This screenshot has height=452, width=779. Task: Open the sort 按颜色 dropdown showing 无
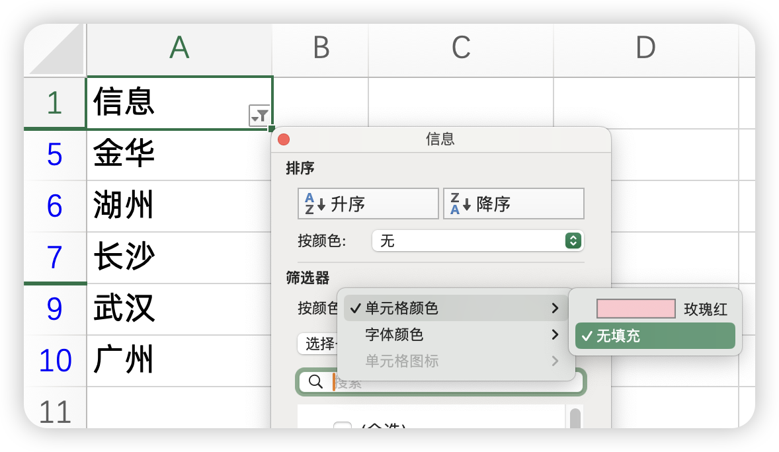point(477,241)
